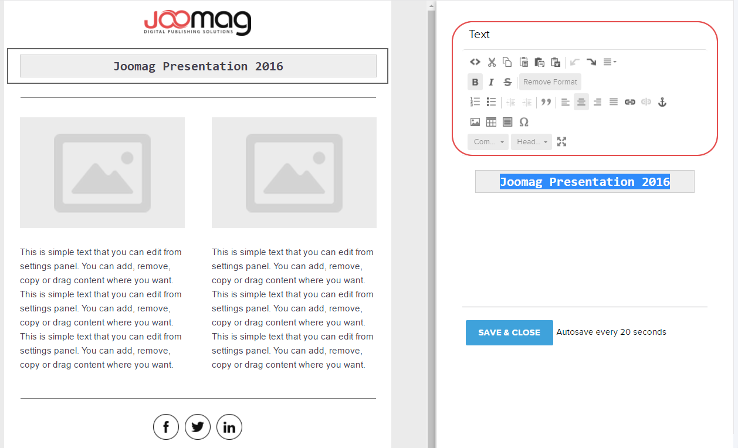Click the Remove Format button
The image size is (738, 448).
click(550, 82)
